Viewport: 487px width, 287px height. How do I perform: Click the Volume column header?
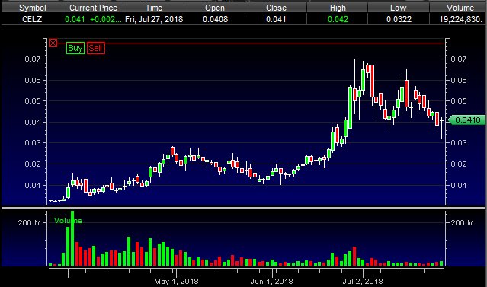click(459, 8)
